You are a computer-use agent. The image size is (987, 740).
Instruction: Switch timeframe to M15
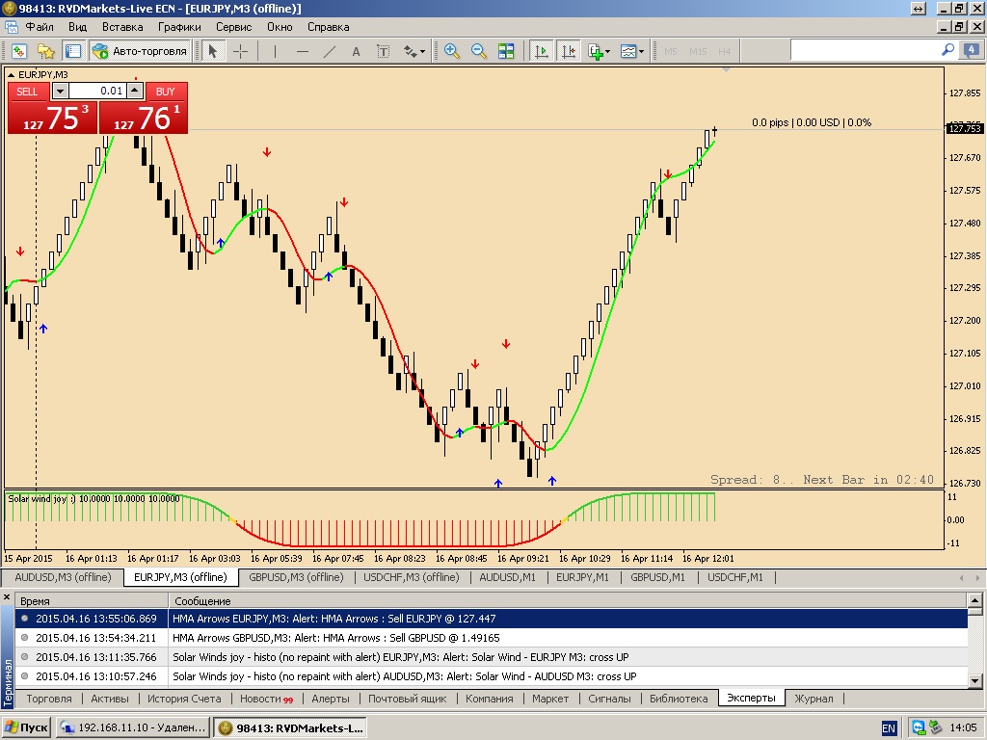pos(698,51)
